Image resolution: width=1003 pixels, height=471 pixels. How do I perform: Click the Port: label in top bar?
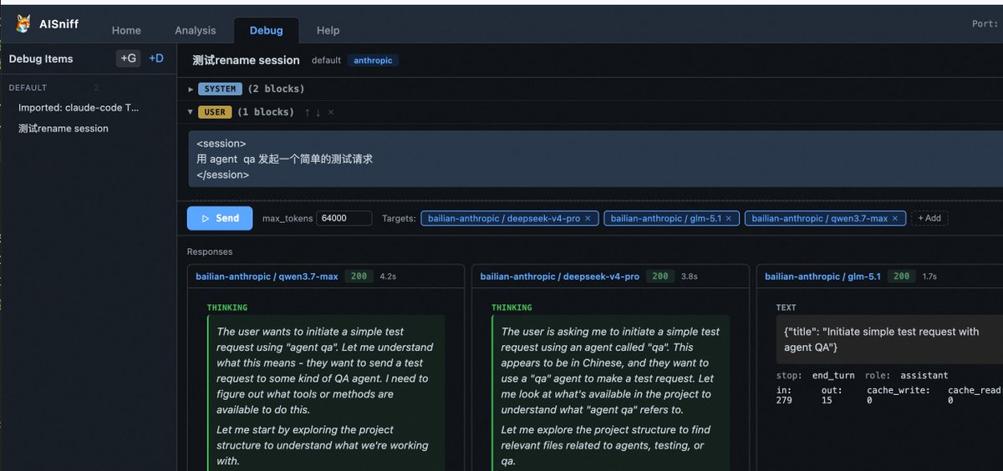(x=985, y=24)
